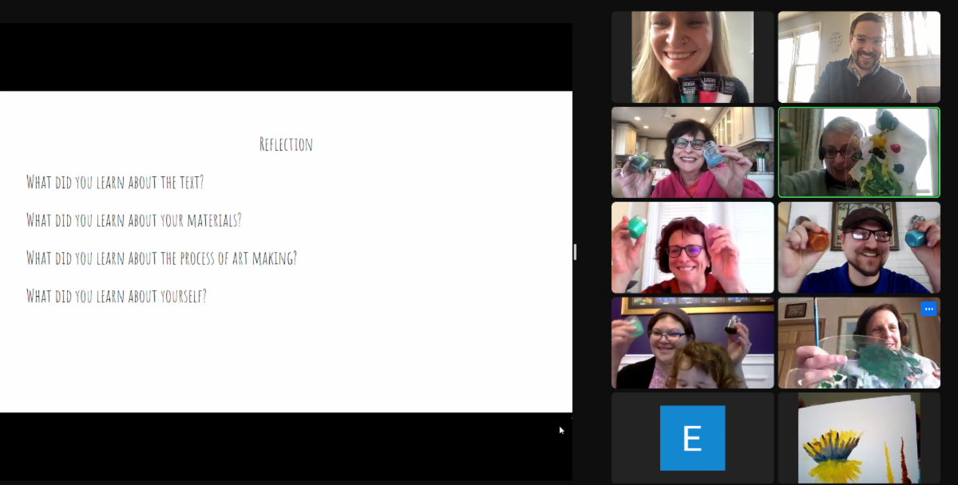Select the video of the woman in red with the green jar
This screenshot has width=958, height=485.
tap(692, 247)
